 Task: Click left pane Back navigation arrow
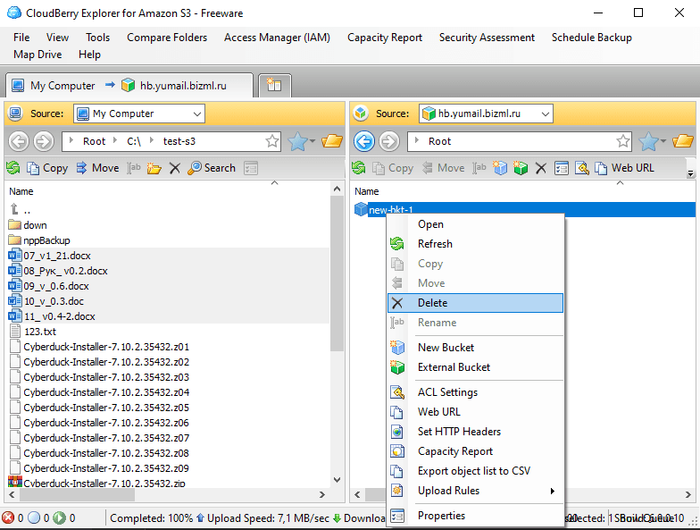pos(18,141)
